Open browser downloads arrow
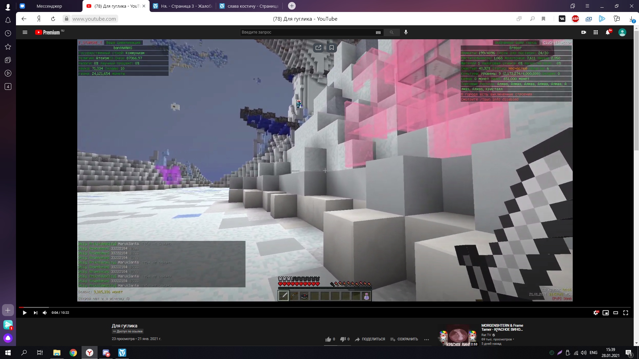Image resolution: width=639 pixels, height=359 pixels. (632, 19)
